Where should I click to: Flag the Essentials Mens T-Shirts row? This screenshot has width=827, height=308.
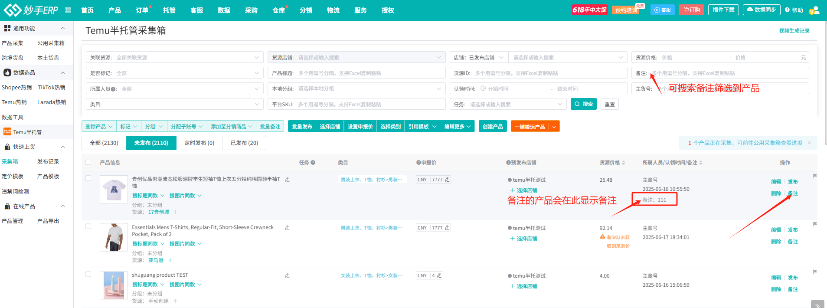[x=815, y=224]
